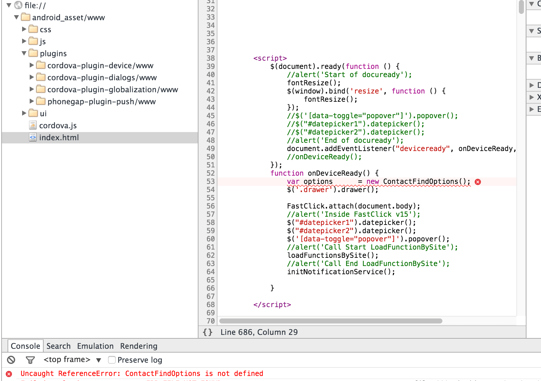Viewport: 541px width, 381px height.
Task: Click the red error icon next to line 53
Action: (x=478, y=182)
